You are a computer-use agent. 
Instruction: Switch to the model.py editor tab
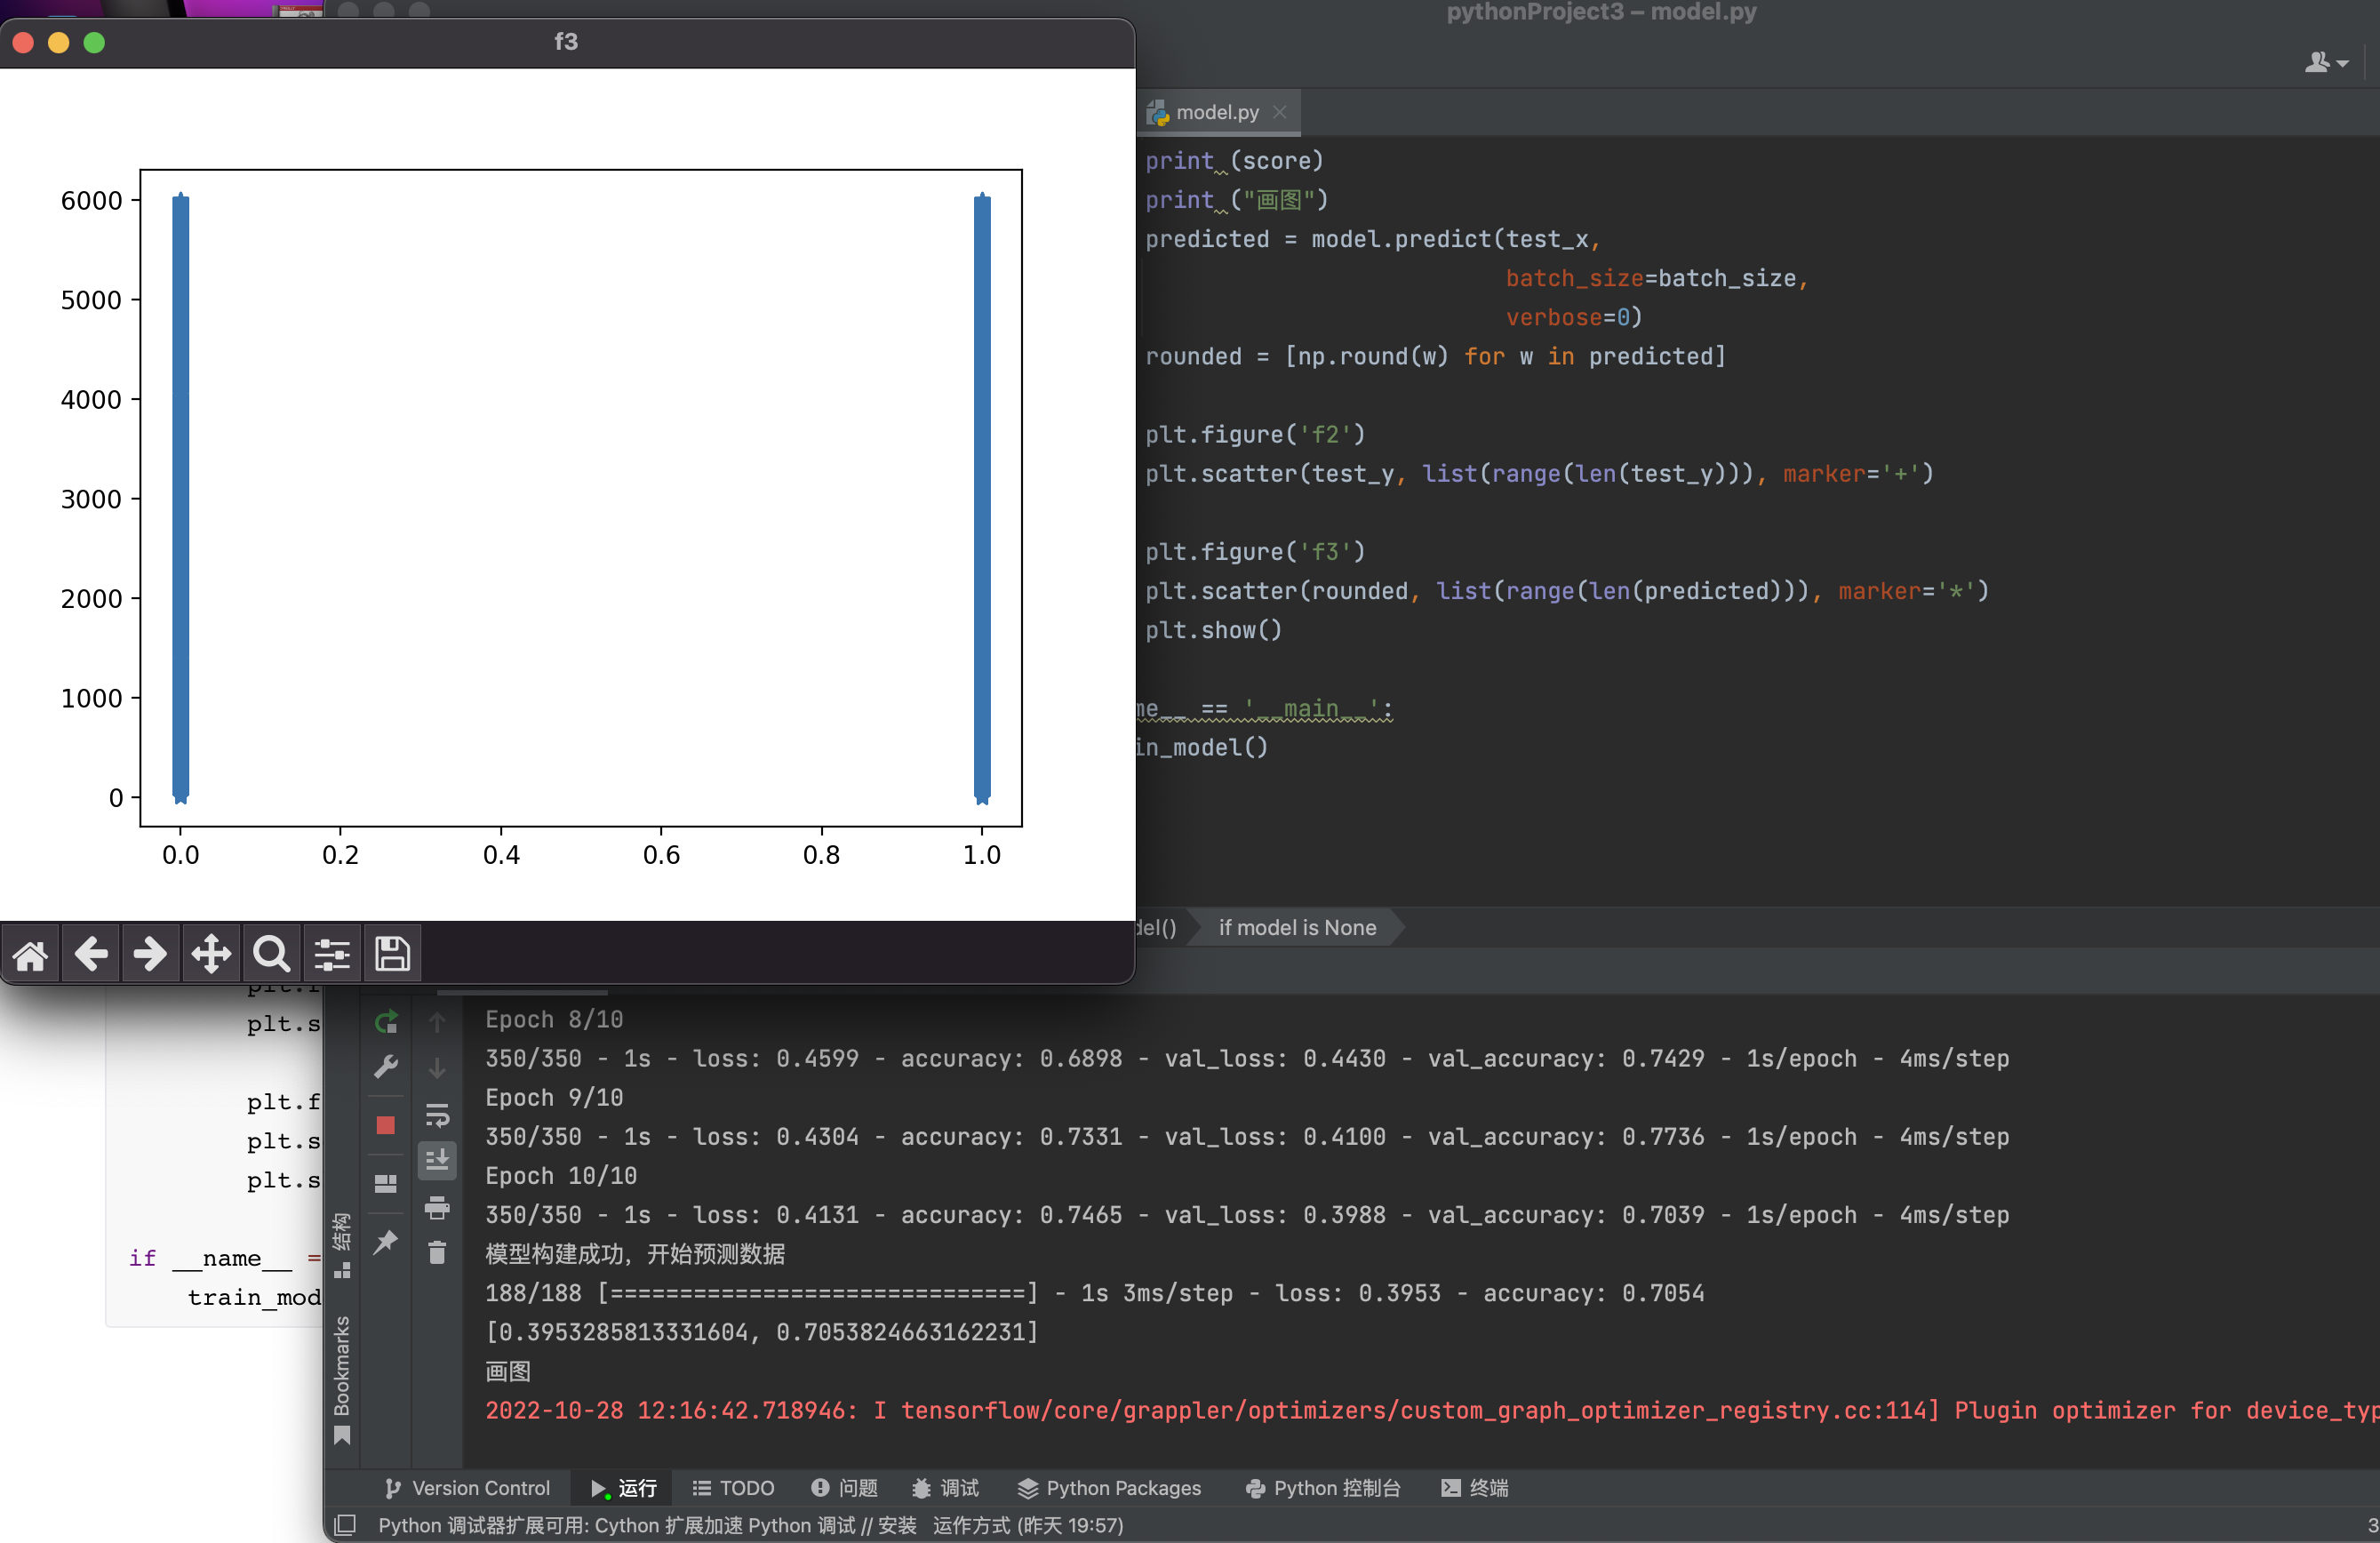[x=1217, y=112]
